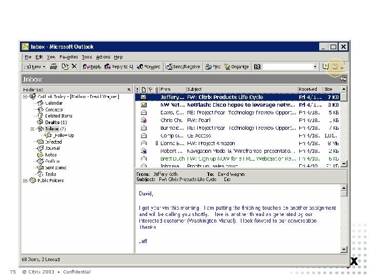This screenshot has width=369, height=277.
Task: Select the 'FW: Project Amazon' message
Action: tap(238, 143)
